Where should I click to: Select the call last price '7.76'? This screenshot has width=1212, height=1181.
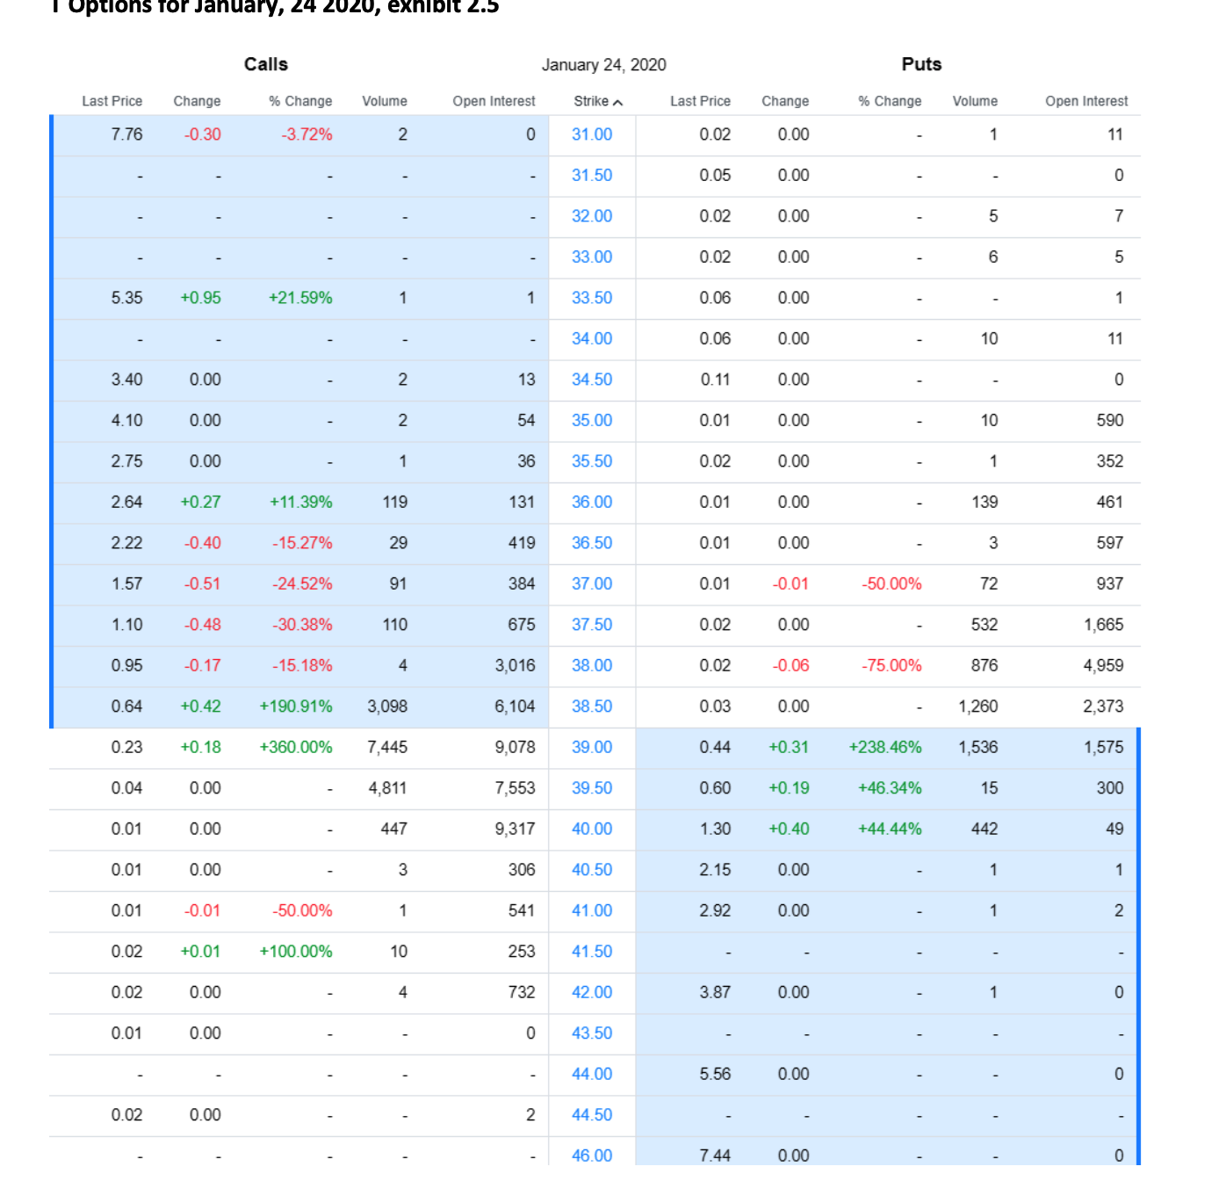[x=126, y=134]
